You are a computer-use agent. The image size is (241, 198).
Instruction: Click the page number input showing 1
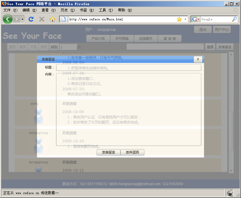coord(68,47)
